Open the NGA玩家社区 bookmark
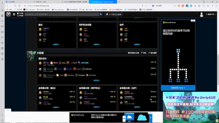The image size is (219, 123). point(72,10)
